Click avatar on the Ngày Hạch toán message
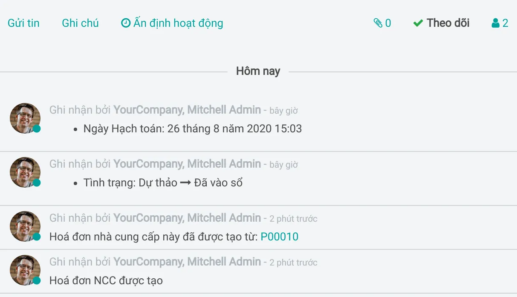The height and width of the screenshot is (297, 517). coord(25,118)
